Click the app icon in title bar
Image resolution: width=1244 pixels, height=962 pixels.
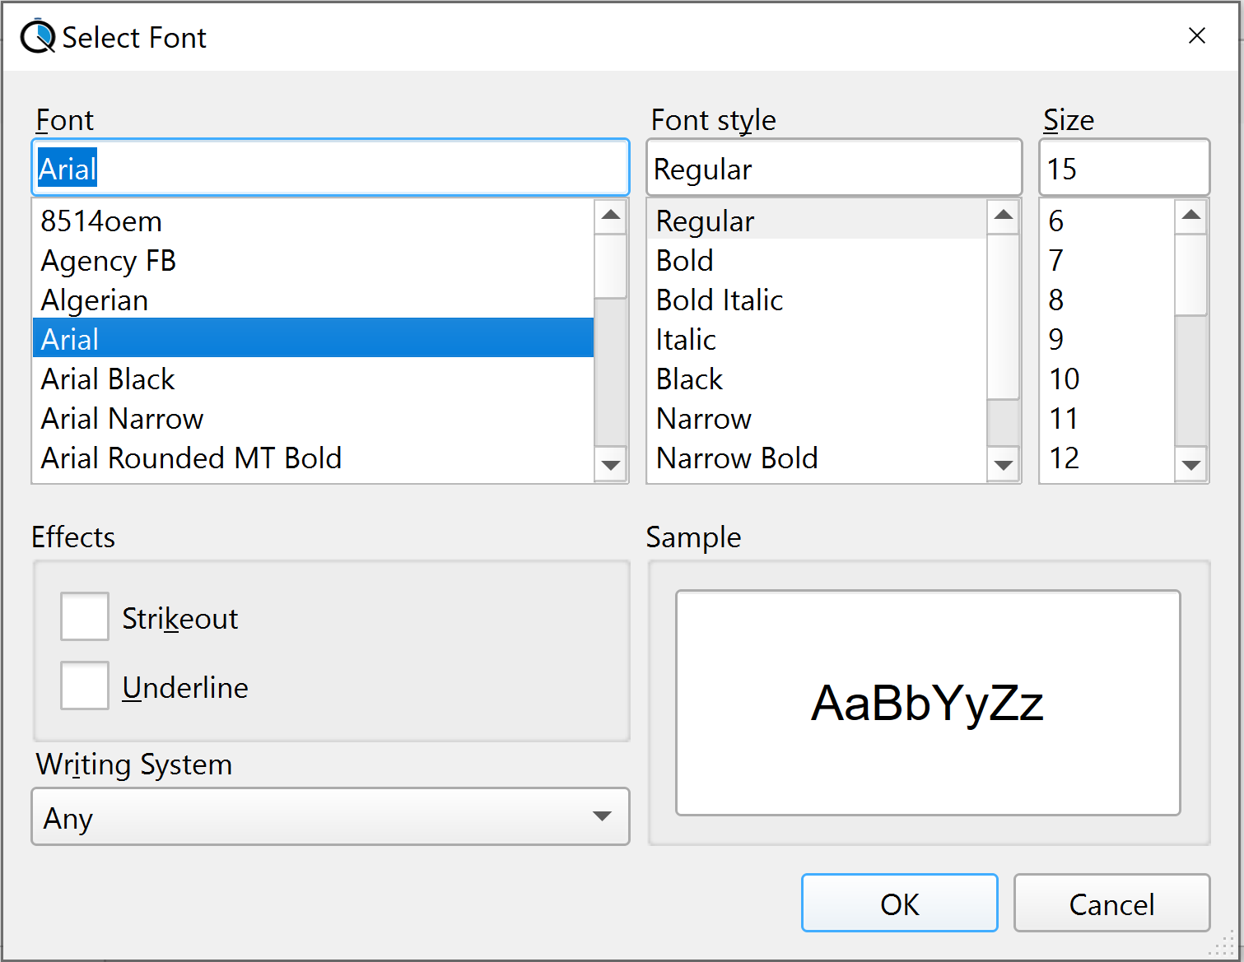37,37
